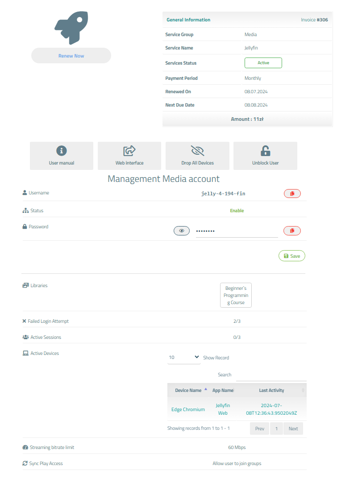Click the Username person icon

pyautogui.click(x=25, y=193)
